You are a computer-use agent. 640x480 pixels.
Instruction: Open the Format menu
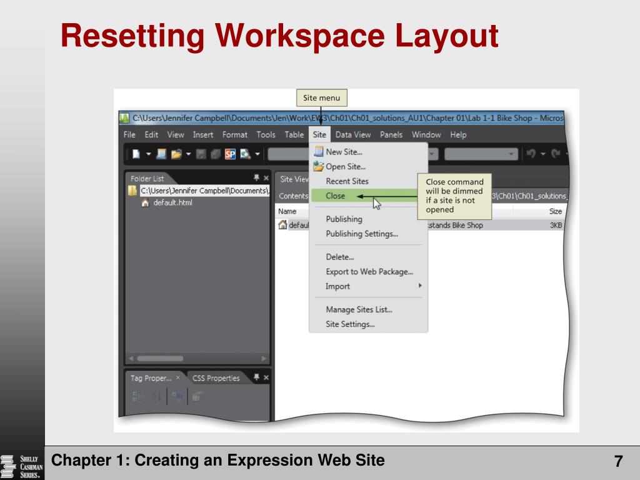point(235,135)
